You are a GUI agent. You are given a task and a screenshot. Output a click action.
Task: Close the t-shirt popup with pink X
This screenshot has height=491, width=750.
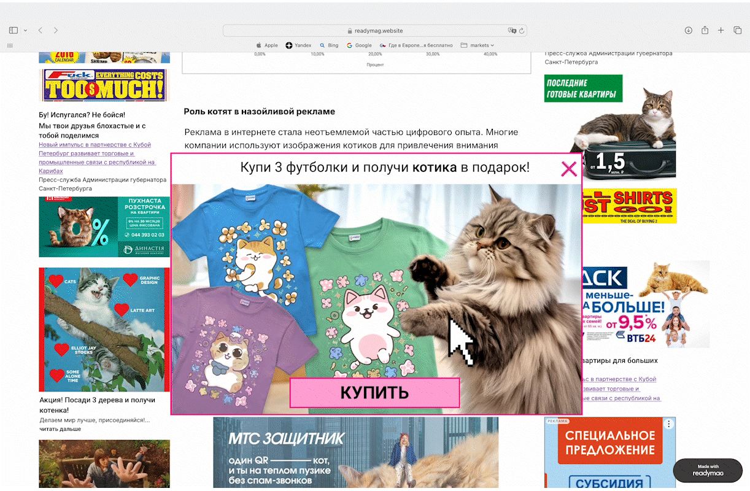(x=569, y=169)
